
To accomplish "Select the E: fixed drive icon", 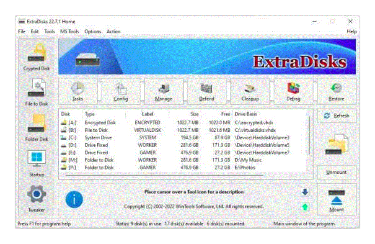I will [64, 153].
